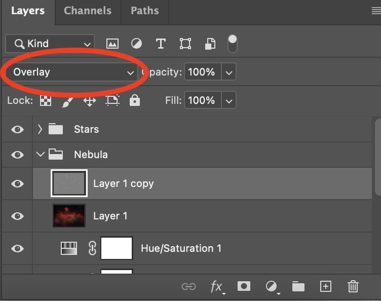Filter layers by pixel layer icon

112,44
